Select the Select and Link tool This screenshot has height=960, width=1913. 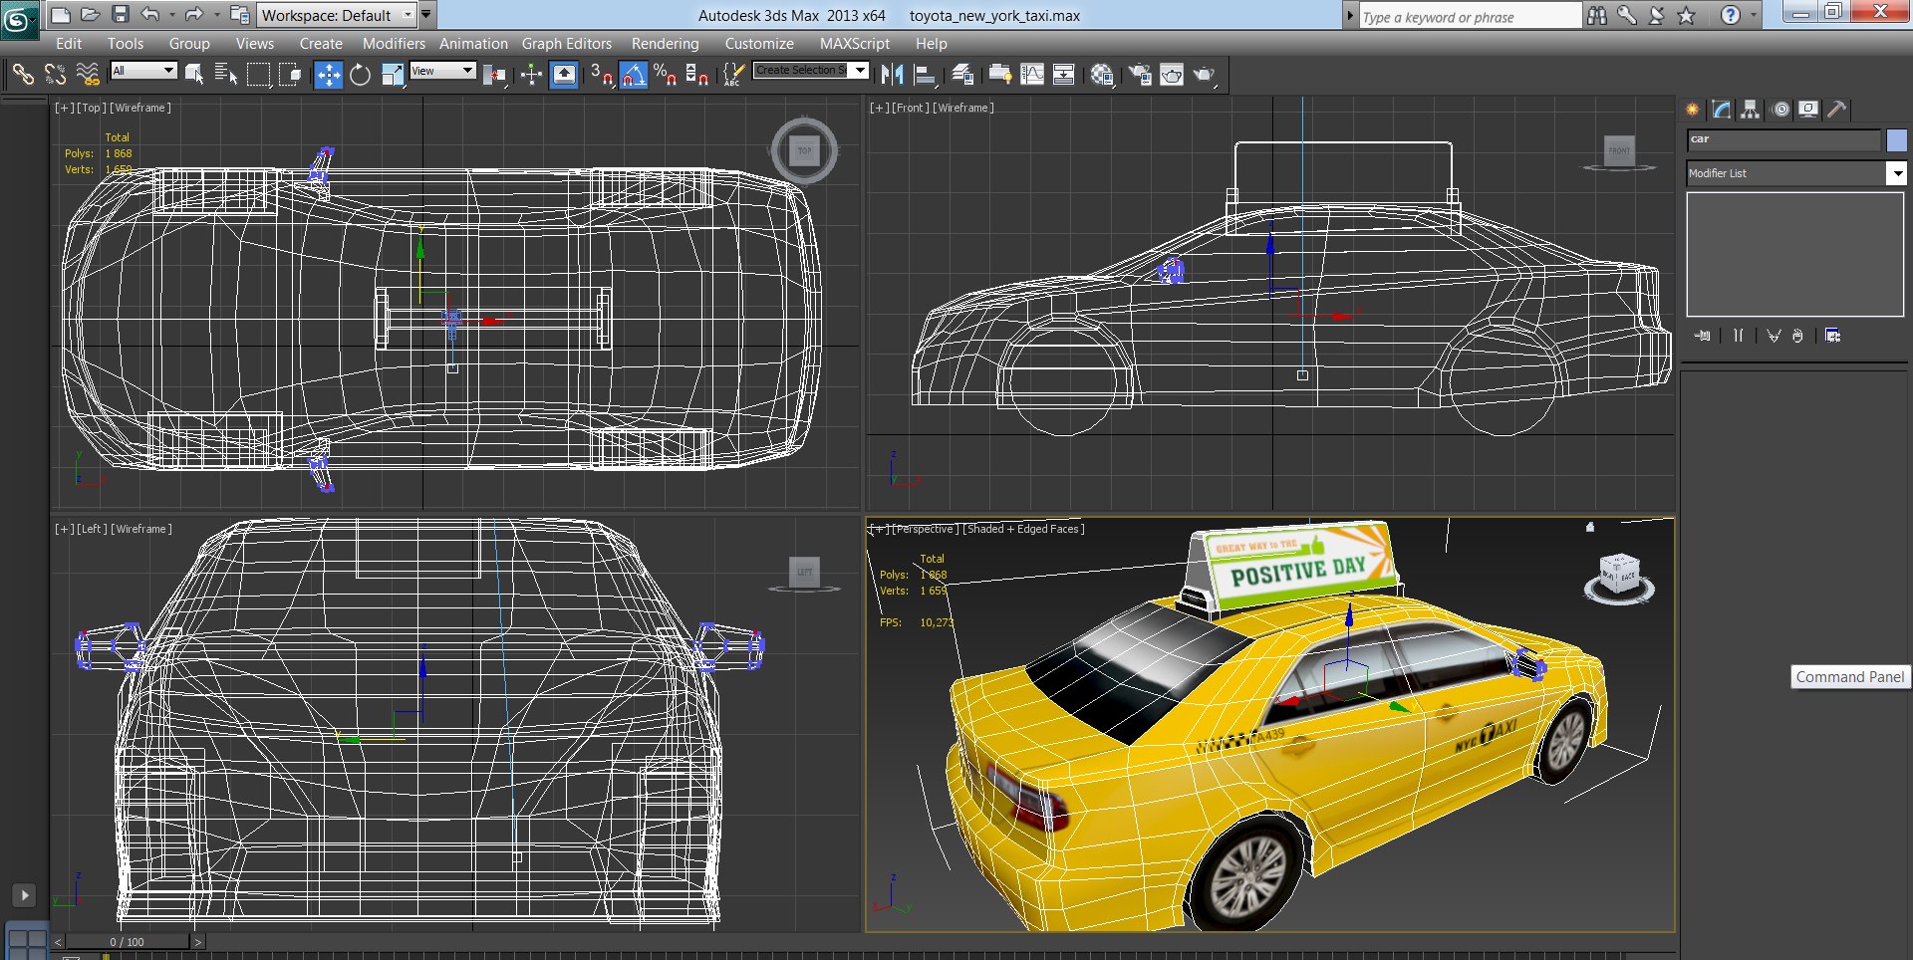pos(22,75)
